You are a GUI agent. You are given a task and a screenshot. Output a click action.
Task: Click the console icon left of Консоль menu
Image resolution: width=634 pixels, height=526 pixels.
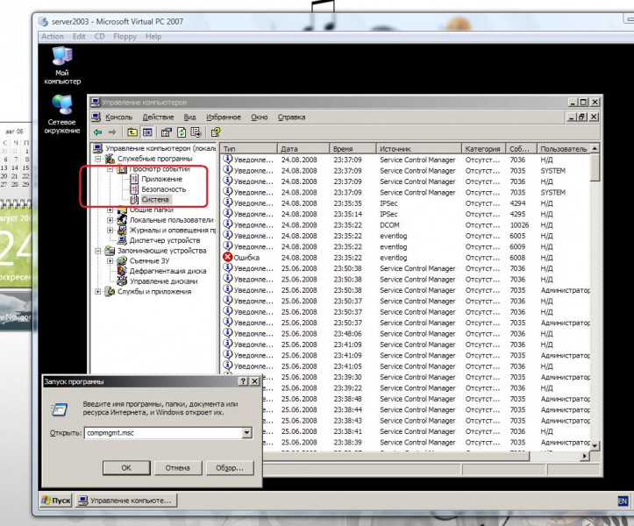click(96, 117)
